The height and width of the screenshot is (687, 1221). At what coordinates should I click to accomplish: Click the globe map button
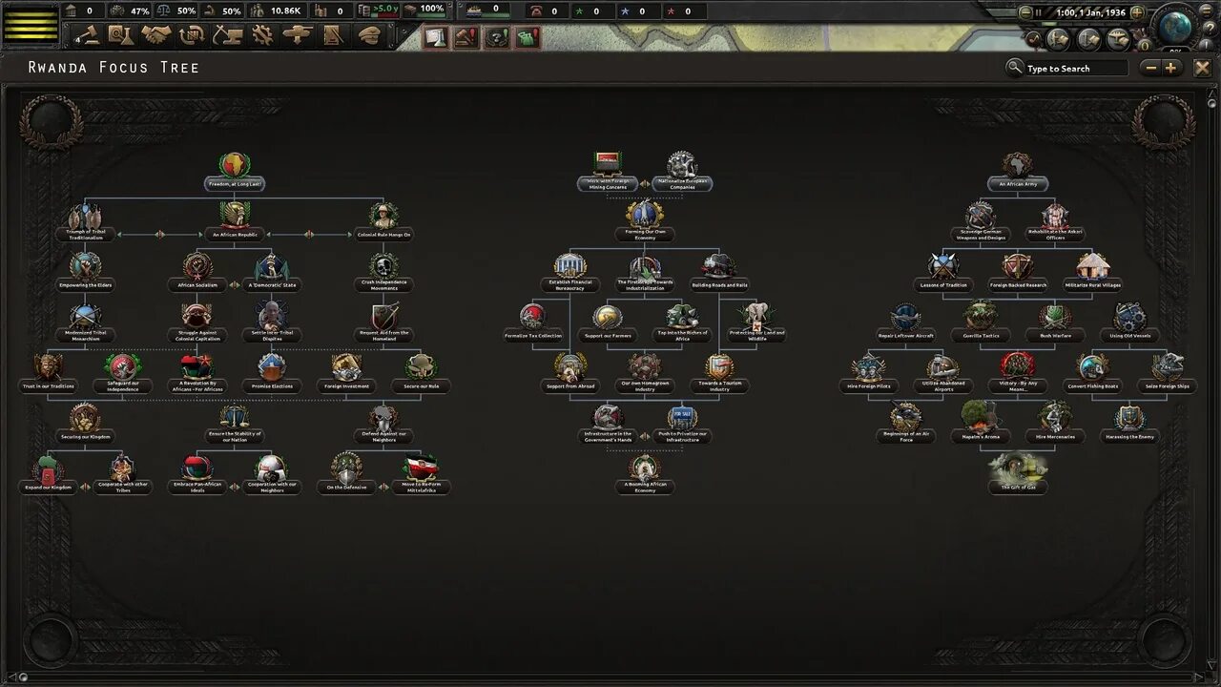(x=1174, y=26)
